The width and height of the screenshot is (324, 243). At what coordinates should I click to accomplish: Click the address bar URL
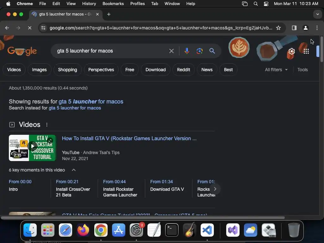161,28
